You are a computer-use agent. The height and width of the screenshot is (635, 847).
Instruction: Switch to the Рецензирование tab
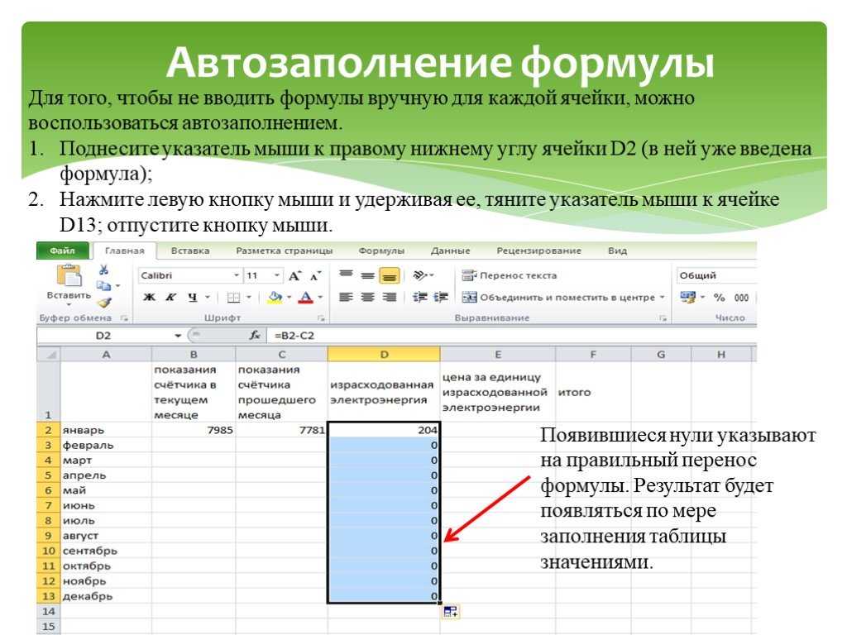(x=538, y=251)
